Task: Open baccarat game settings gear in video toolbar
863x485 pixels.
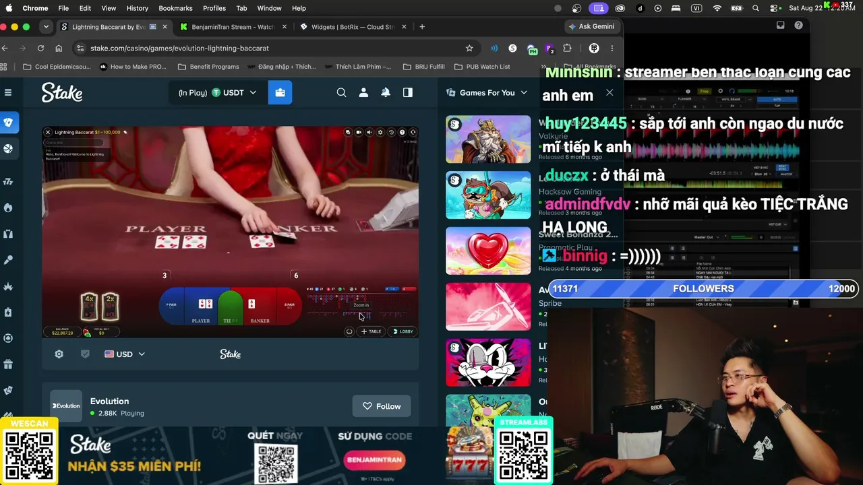Action: (x=380, y=132)
